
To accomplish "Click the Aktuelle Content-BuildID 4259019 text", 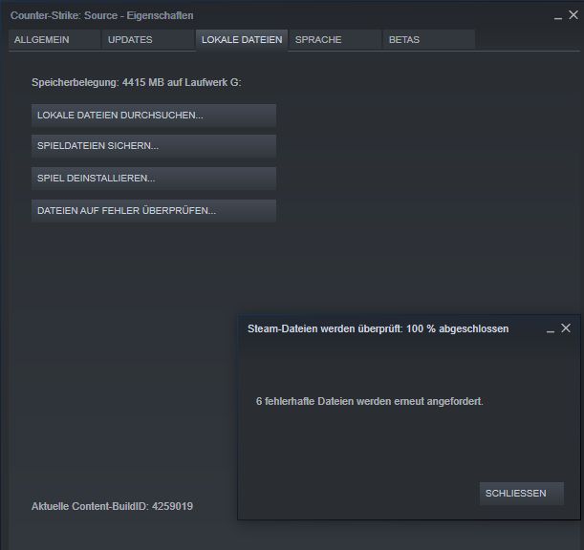I will tap(112, 506).
